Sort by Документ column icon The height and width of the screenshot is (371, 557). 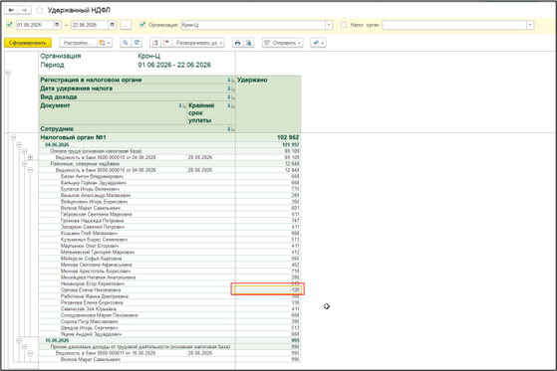point(182,105)
